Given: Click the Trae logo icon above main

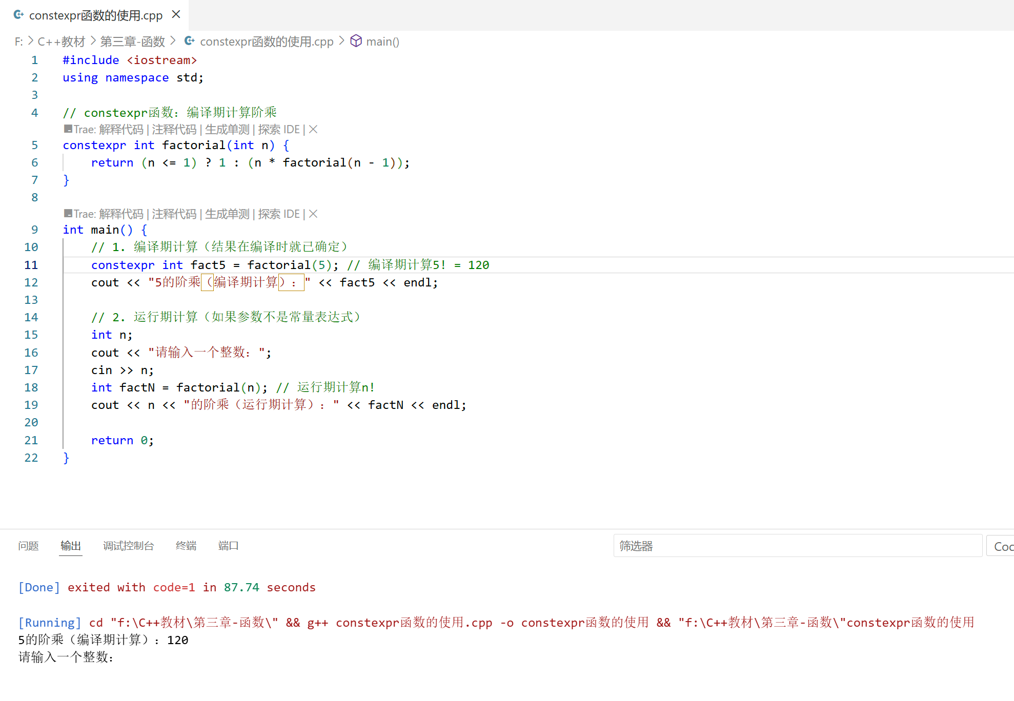Looking at the screenshot, I should click(x=68, y=213).
